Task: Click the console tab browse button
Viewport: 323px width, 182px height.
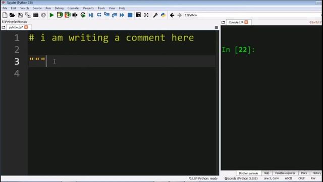Action: [x=223, y=22]
